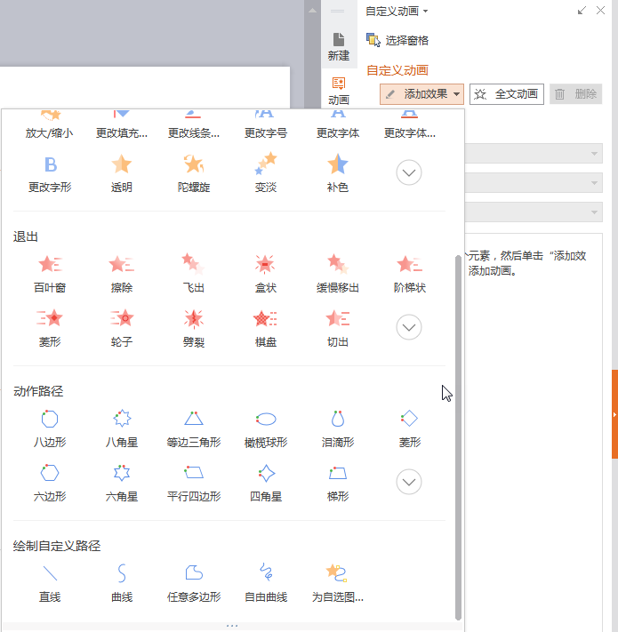Click the 全文动画 button
This screenshot has width=618, height=632.
[507, 94]
